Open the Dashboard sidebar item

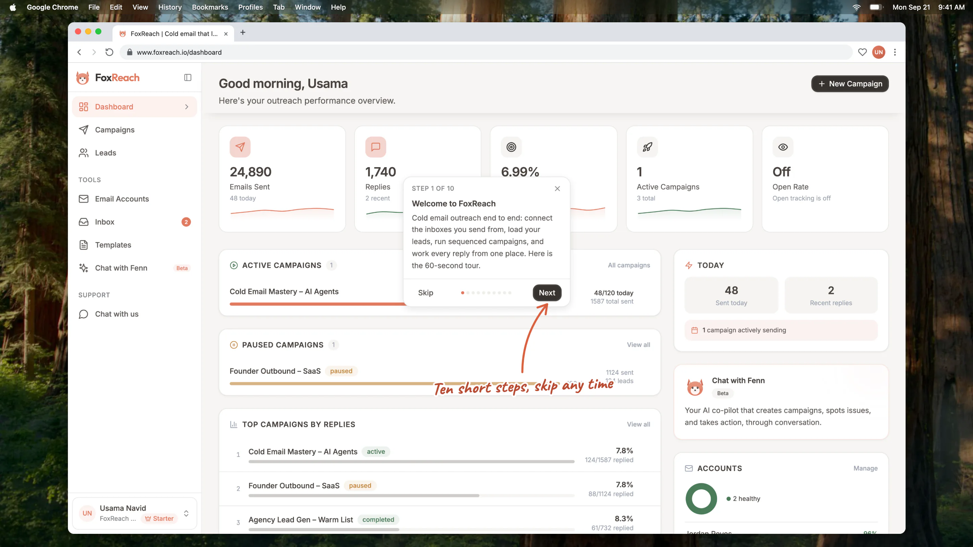[134, 107]
